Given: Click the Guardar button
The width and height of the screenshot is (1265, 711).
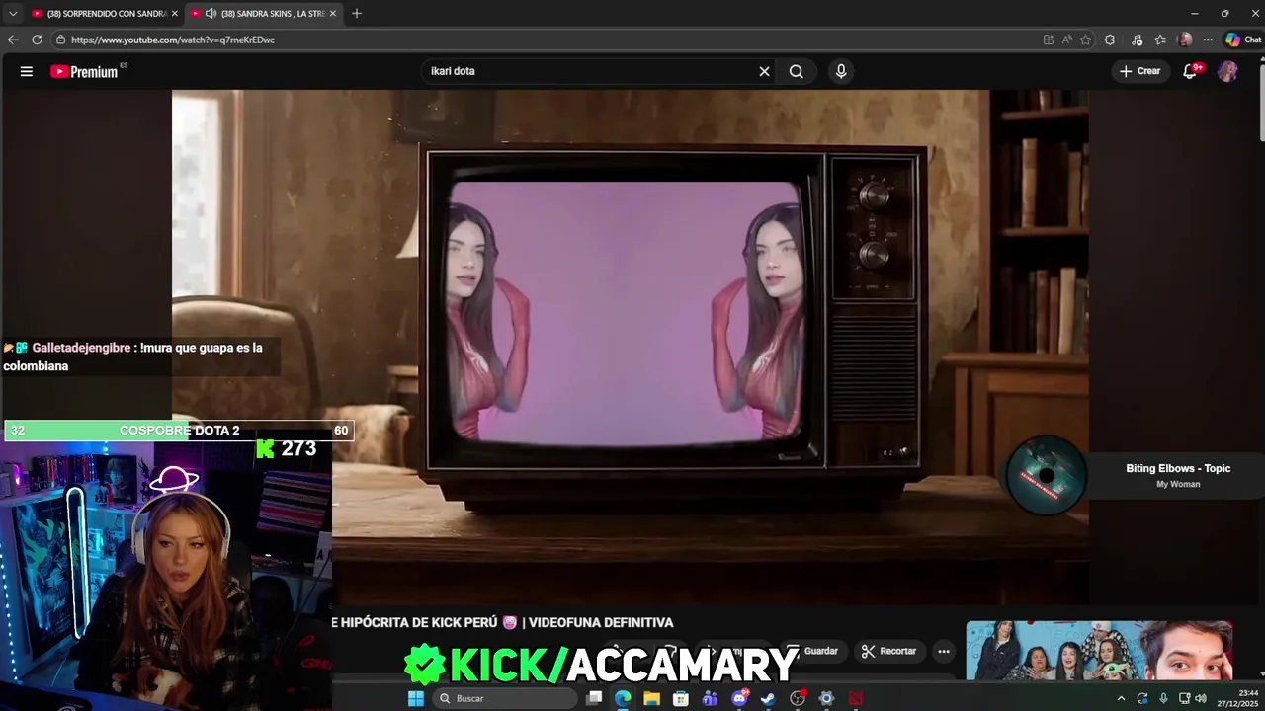Looking at the screenshot, I should [x=812, y=651].
